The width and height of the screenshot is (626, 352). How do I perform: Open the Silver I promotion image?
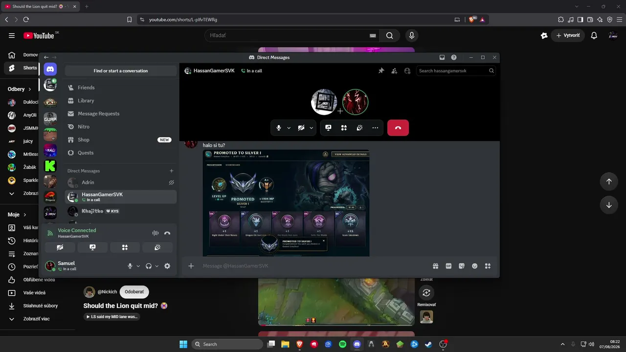[x=286, y=203]
